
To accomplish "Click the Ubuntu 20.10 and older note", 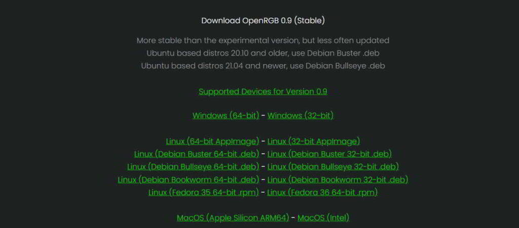I will click(263, 53).
